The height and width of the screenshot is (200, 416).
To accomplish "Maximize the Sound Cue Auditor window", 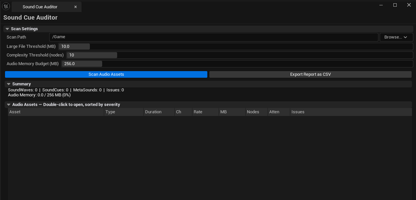I will 395,5.
